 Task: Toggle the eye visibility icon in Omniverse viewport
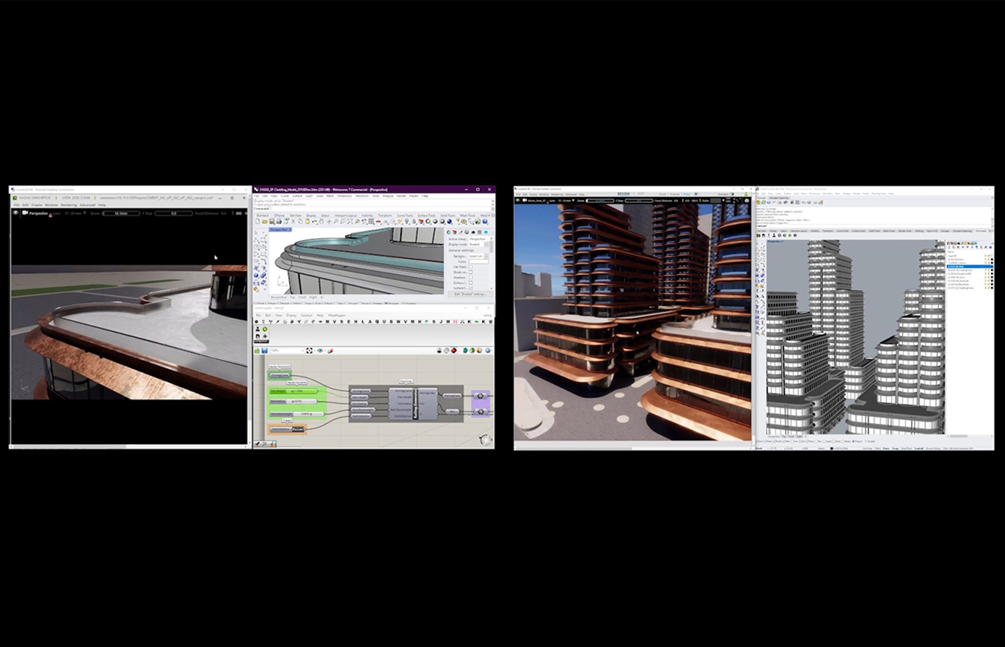pos(15,213)
